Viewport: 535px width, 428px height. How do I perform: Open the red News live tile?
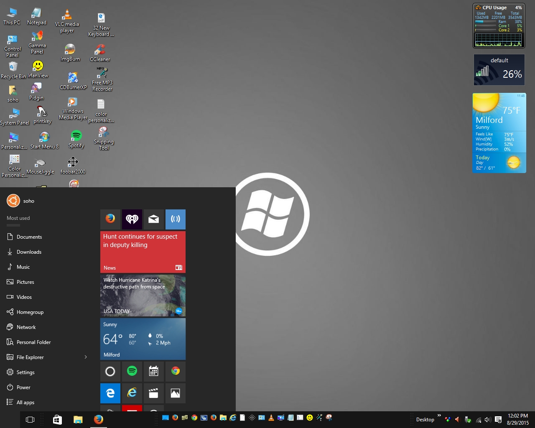[143, 252]
